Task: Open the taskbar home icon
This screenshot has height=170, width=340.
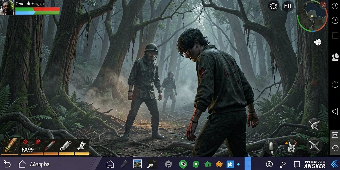Action: (110, 164)
